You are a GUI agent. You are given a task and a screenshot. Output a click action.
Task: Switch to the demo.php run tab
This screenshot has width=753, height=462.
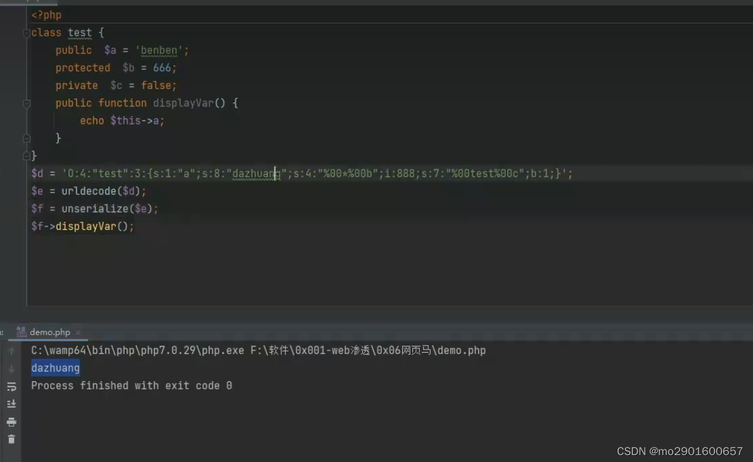coord(49,331)
